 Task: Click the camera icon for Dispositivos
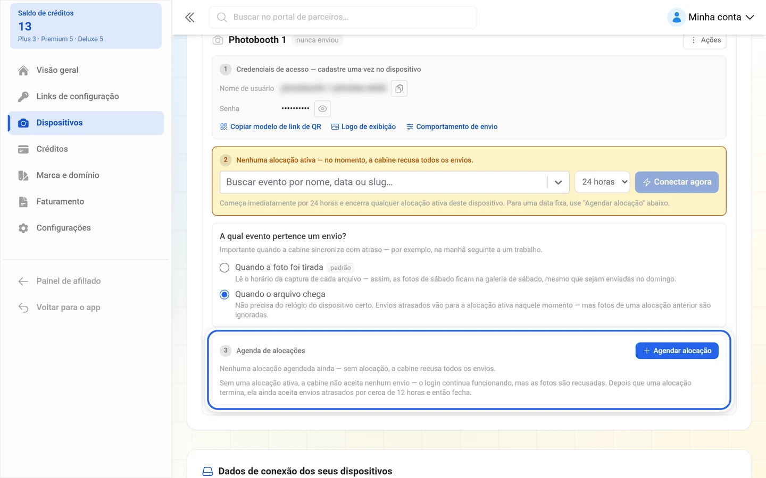click(x=23, y=123)
